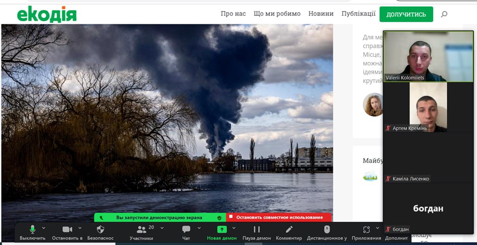Click green screen sharing status bar
Viewport: 477px width, 245px height.
pyautogui.click(x=160, y=217)
